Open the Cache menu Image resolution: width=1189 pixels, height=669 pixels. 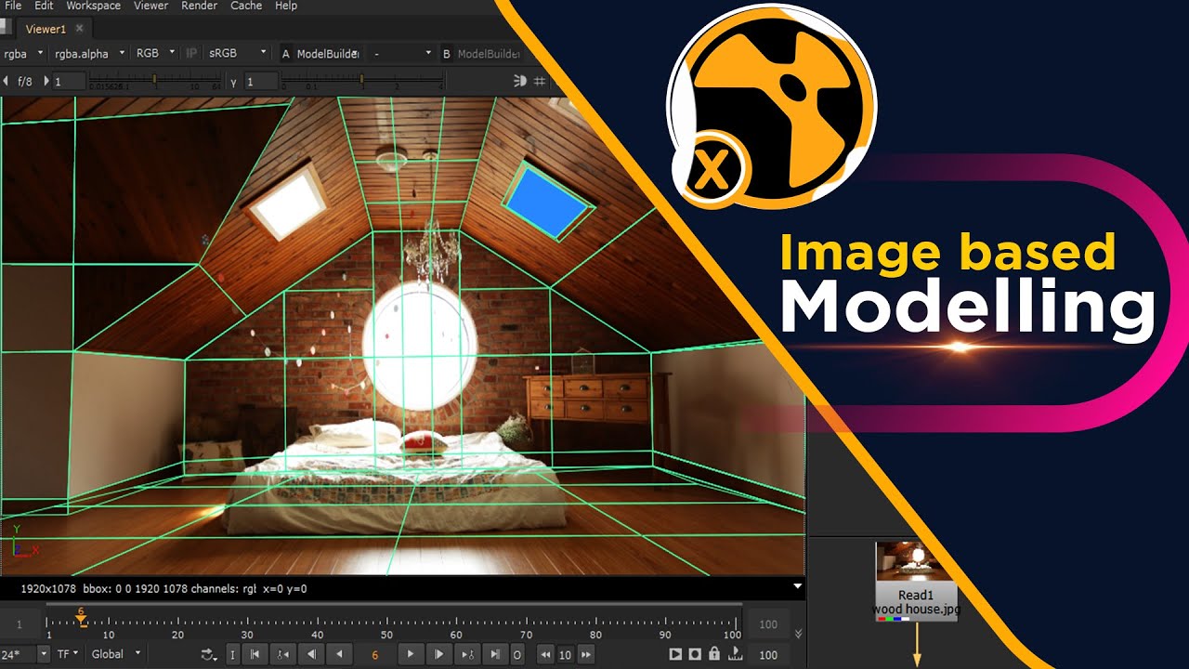click(x=246, y=6)
